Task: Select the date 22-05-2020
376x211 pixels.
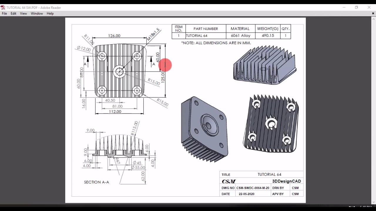Action: (246, 194)
